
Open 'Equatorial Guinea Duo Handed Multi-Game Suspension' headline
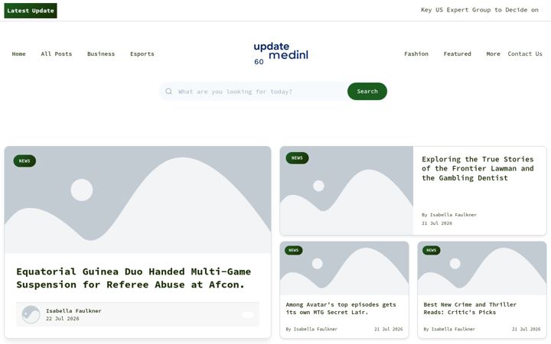(x=133, y=278)
